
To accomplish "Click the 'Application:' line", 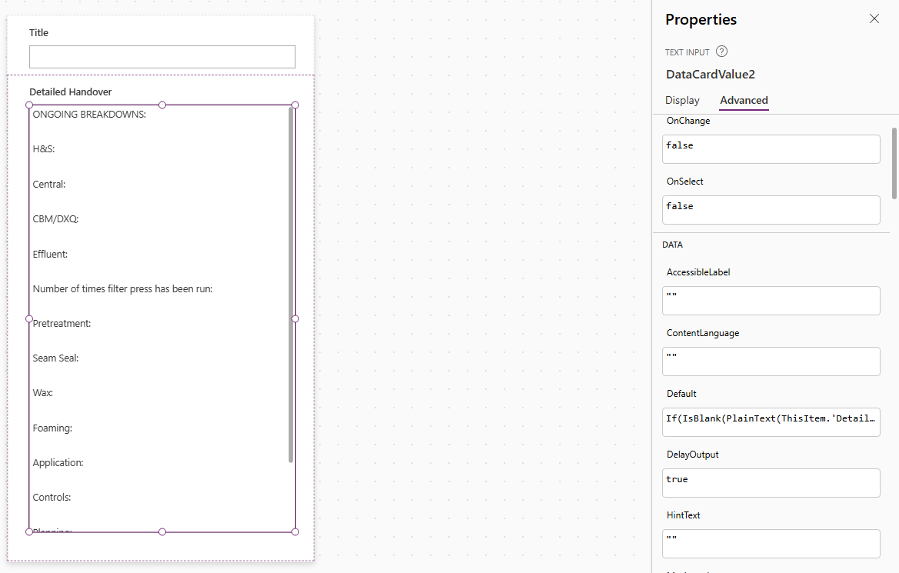I will (58, 463).
